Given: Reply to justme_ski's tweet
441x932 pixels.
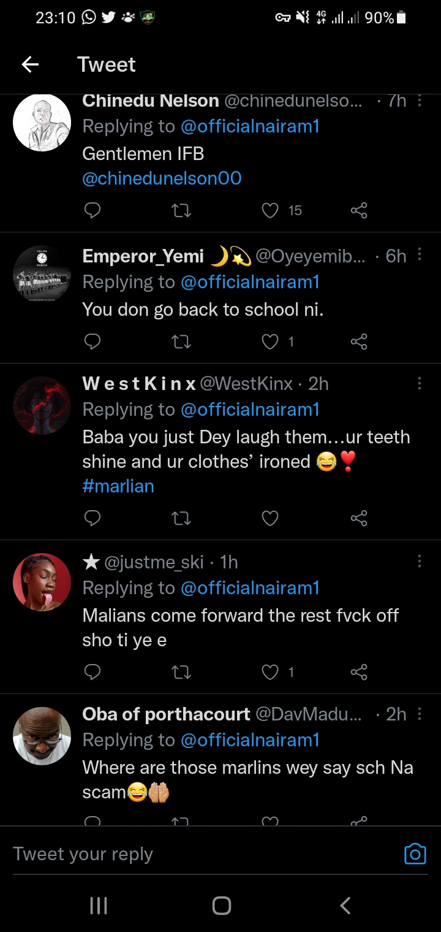Looking at the screenshot, I should point(92,673).
